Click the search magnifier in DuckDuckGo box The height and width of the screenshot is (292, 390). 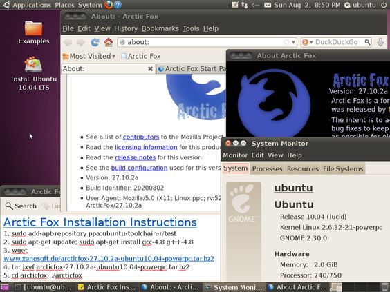367,42
